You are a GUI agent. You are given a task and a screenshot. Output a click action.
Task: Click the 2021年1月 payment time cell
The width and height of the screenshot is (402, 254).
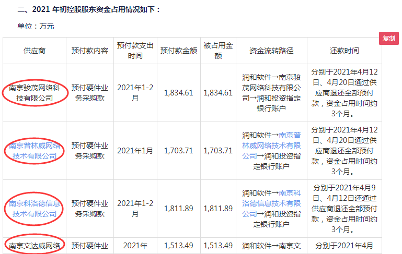135,151
